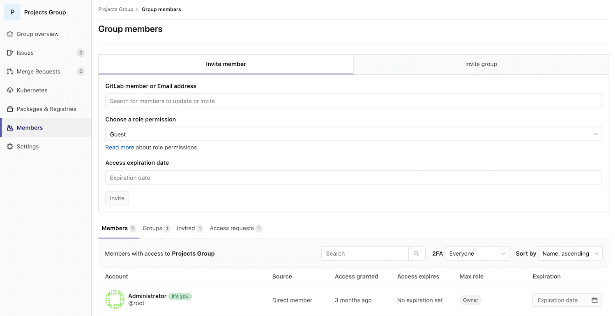Select the Invited tab
This screenshot has width=615, height=316.
[190, 228]
